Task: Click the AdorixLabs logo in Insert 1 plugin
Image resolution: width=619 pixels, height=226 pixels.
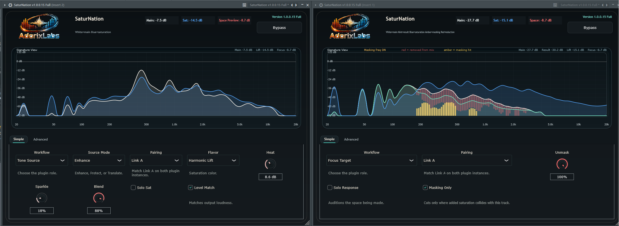Action: click(x=350, y=26)
